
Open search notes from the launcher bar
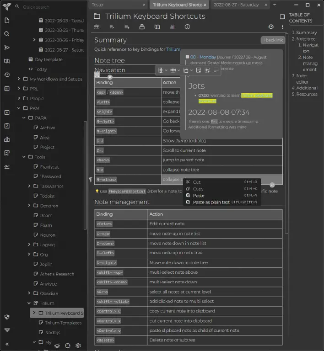[x=7, y=34]
